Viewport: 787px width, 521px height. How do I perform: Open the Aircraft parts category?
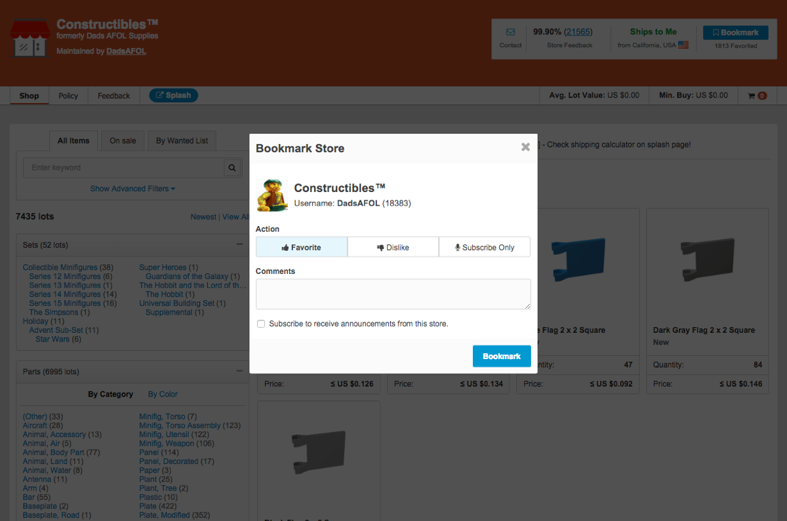[x=35, y=426]
